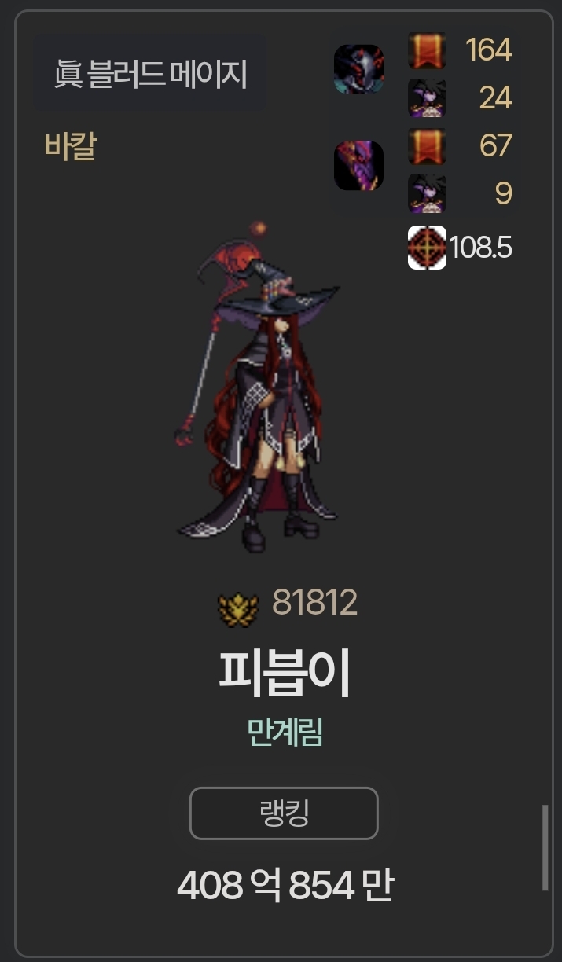The image size is (562, 962).
Task: Click the red banner icon beside 67
Action: pos(427,147)
